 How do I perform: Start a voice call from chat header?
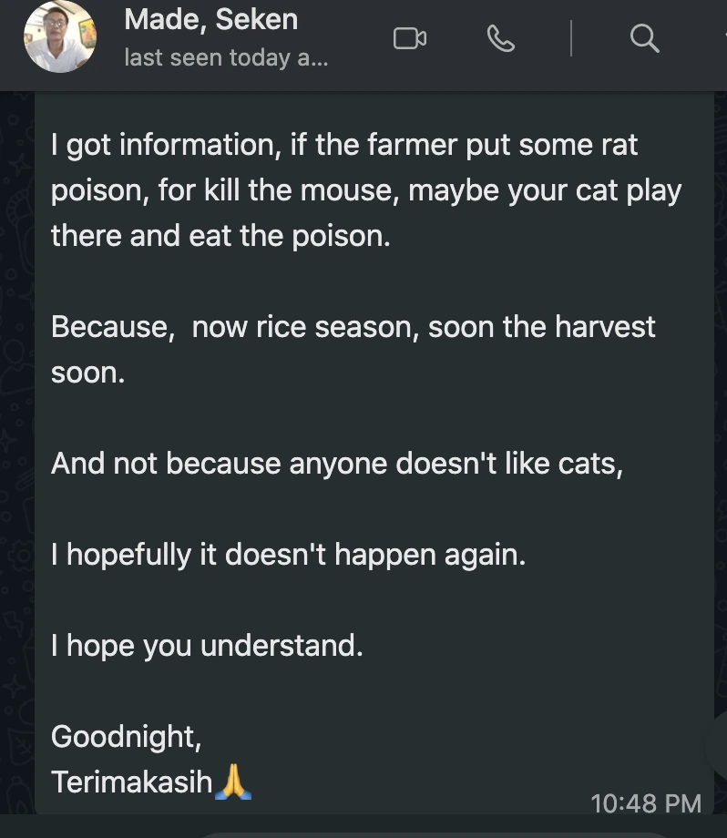(x=500, y=38)
